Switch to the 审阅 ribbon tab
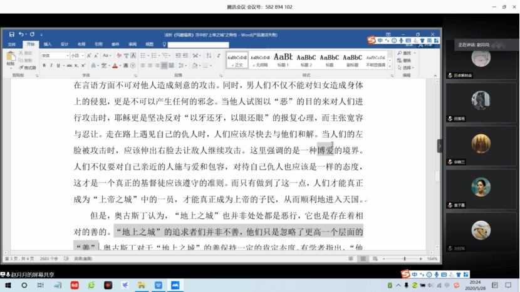Viewport: 520px width, 292px height. pos(132,44)
